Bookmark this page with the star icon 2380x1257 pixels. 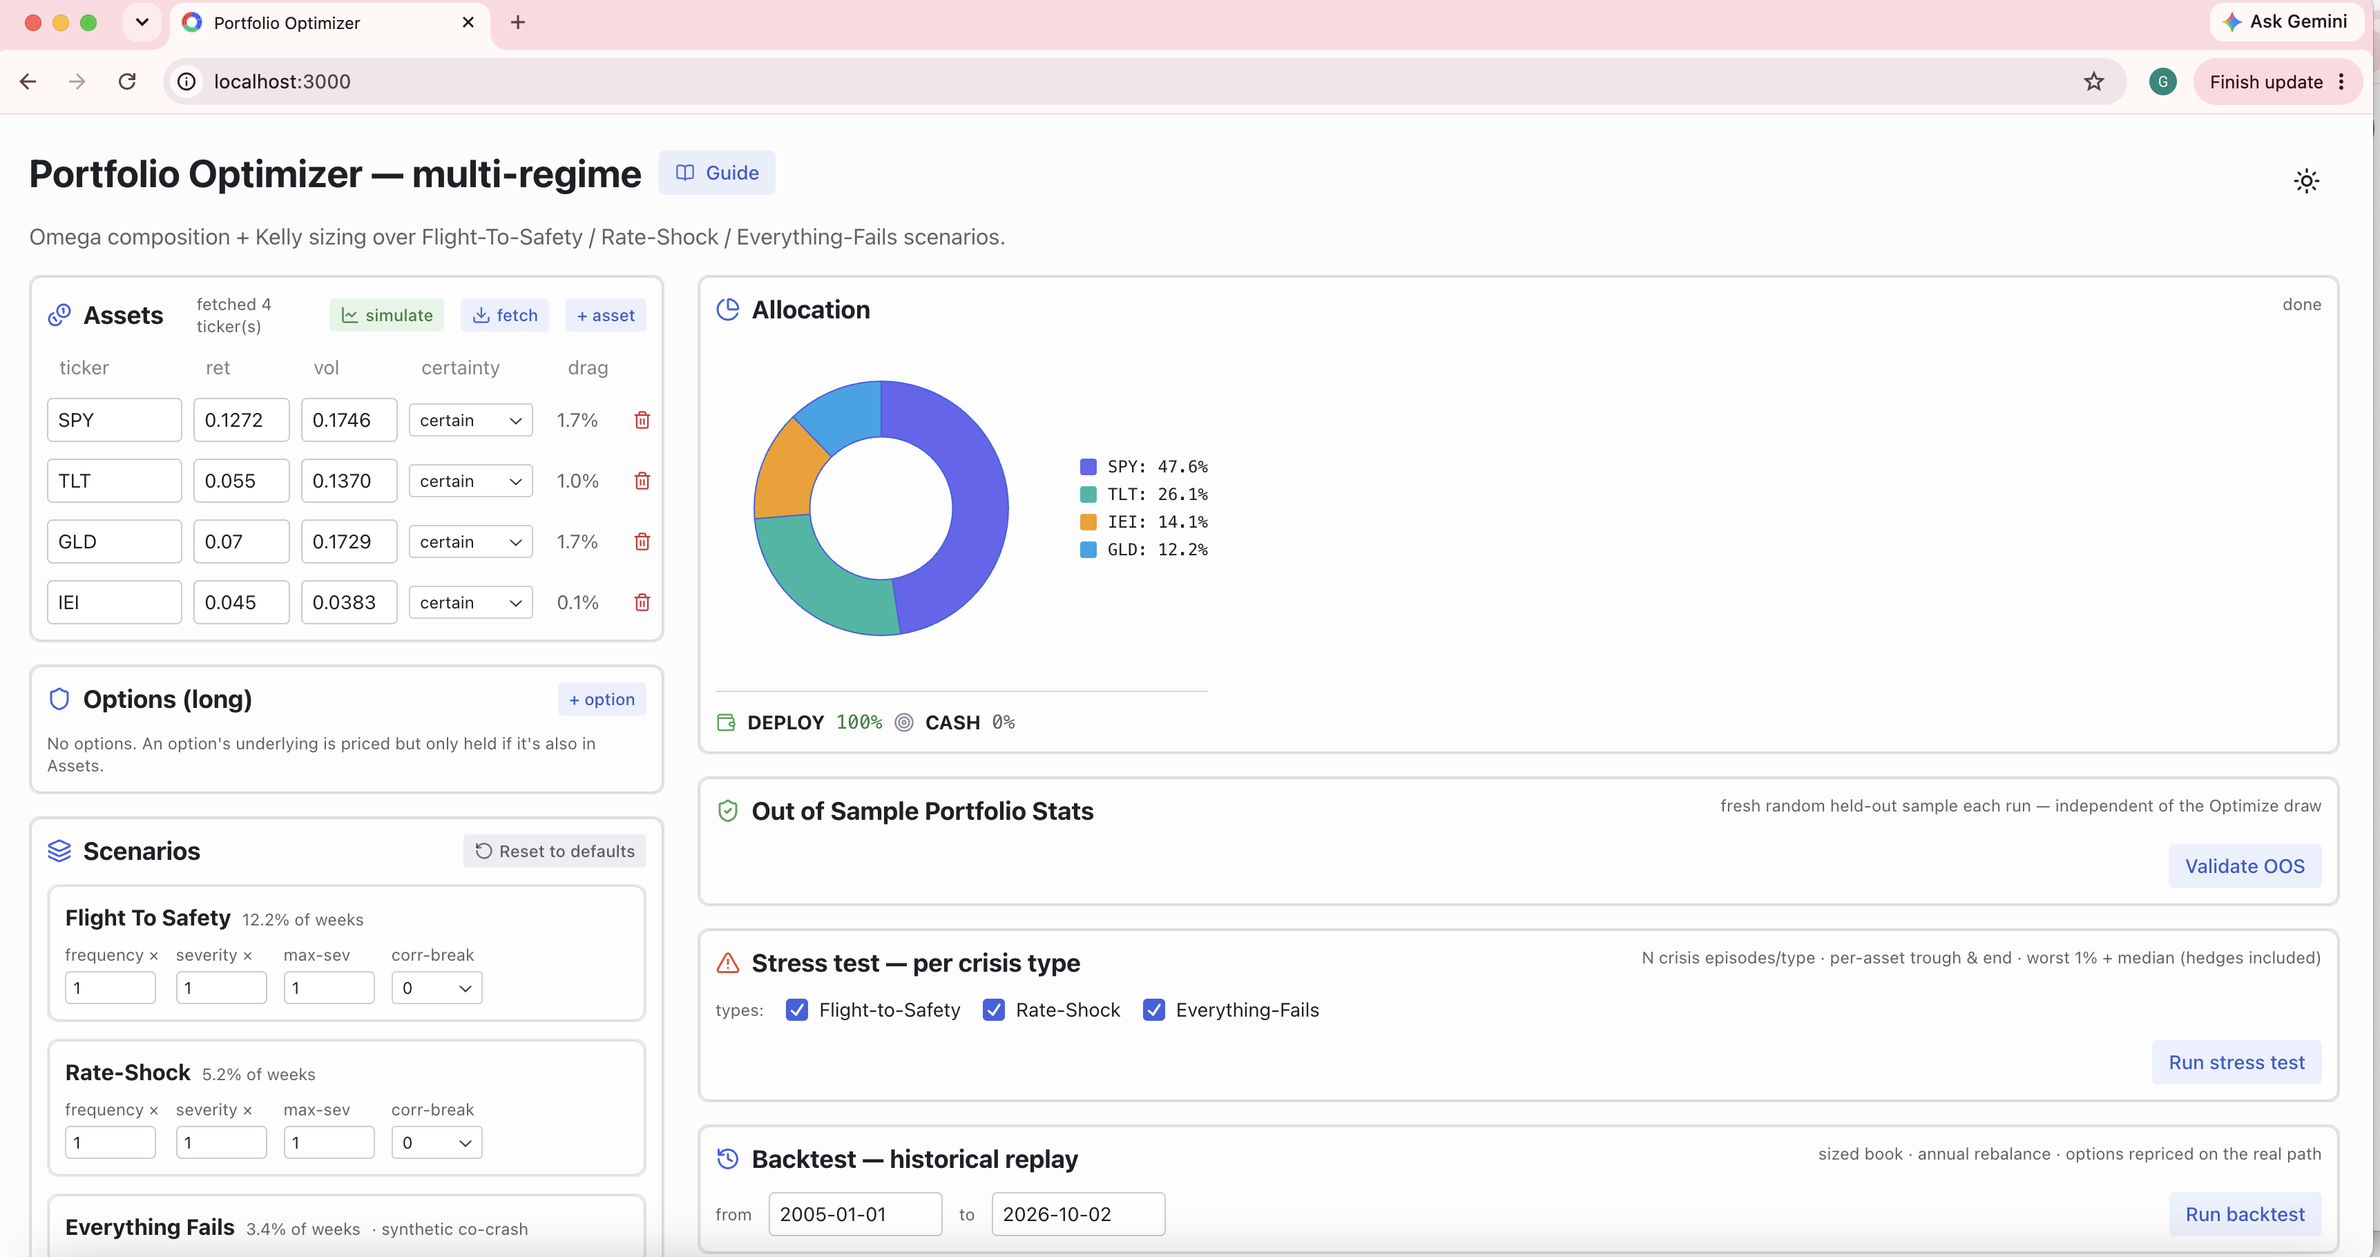click(2093, 81)
